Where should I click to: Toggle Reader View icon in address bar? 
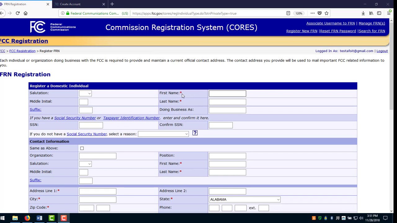(288, 13)
